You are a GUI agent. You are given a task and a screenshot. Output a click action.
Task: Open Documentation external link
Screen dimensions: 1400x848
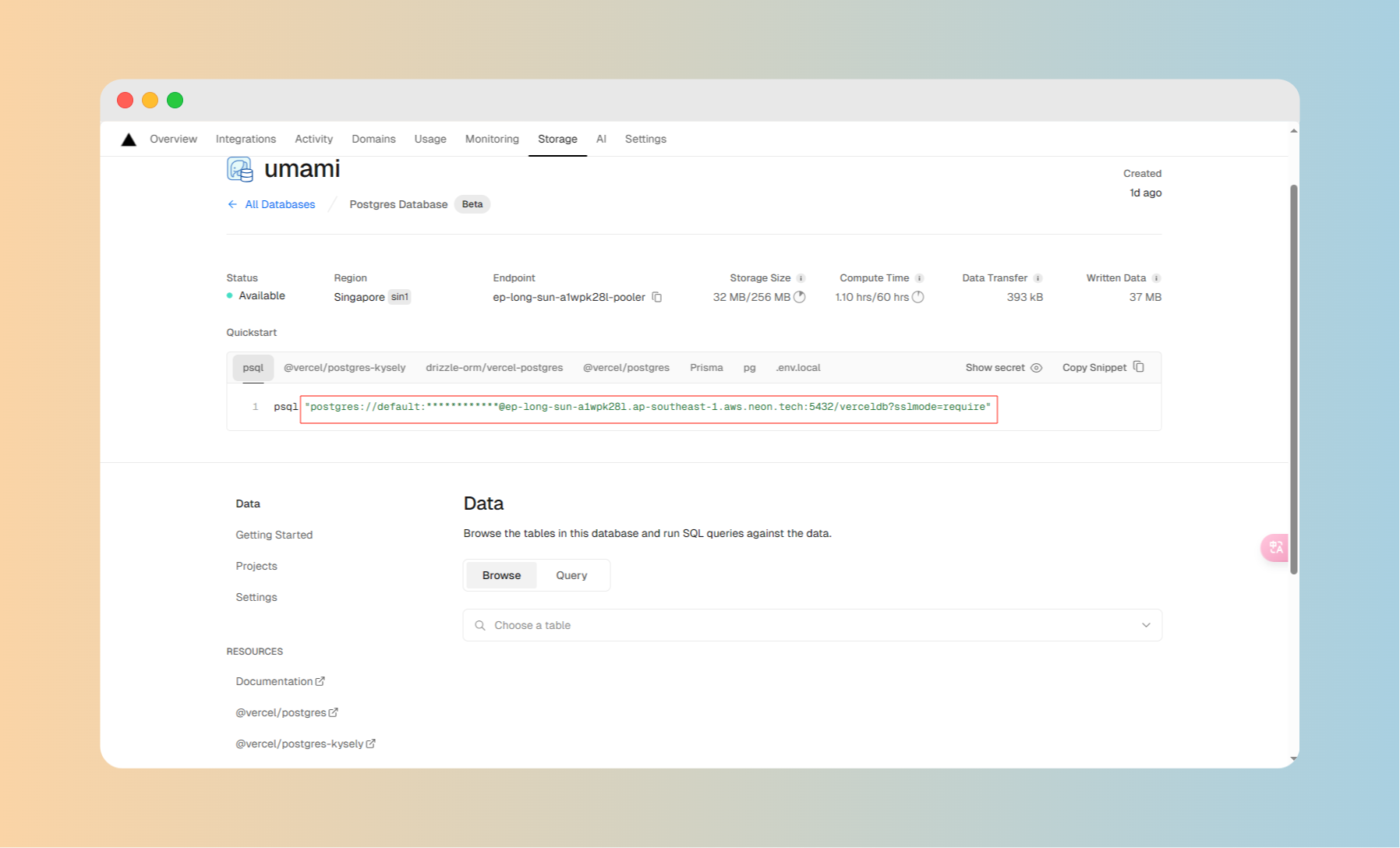280,681
